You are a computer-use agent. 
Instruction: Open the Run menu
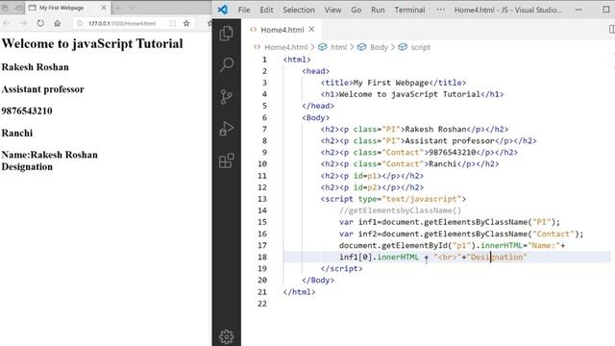coord(378,10)
